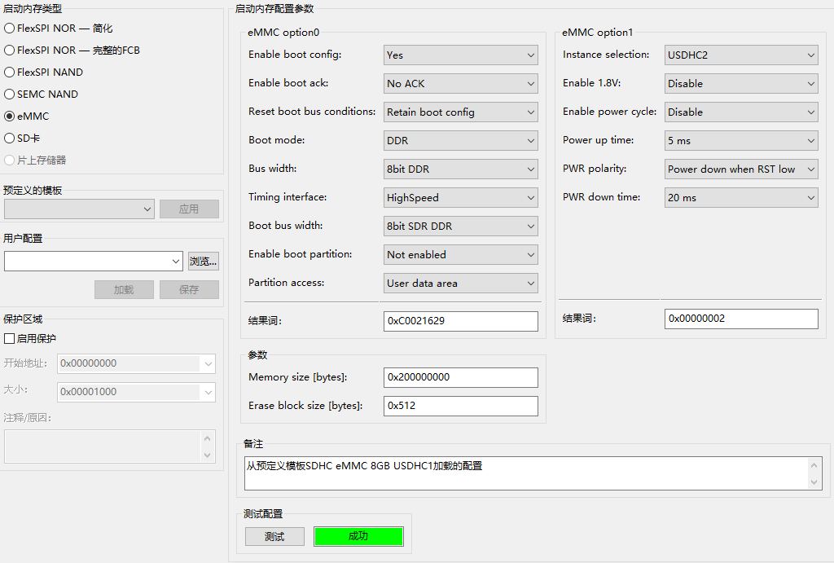Select the eMMC radio button
Image resolution: width=834 pixels, height=563 pixels.
27,116
